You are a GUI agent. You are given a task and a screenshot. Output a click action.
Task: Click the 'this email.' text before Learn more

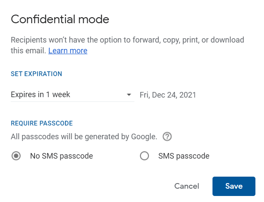tap(28, 51)
